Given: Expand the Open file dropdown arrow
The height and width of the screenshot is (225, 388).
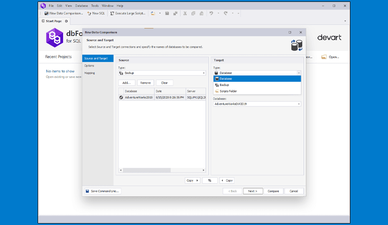Looking at the screenshot, I should click(160, 13).
